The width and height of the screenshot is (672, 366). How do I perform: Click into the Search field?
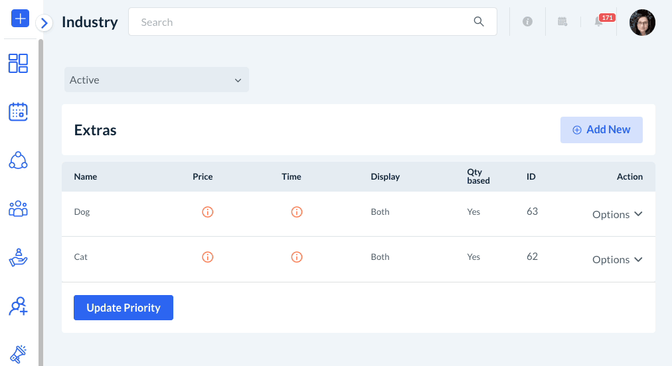[305, 22]
